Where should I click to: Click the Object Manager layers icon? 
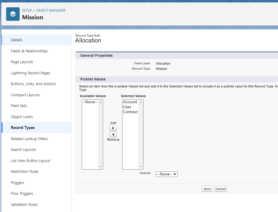point(13,14)
